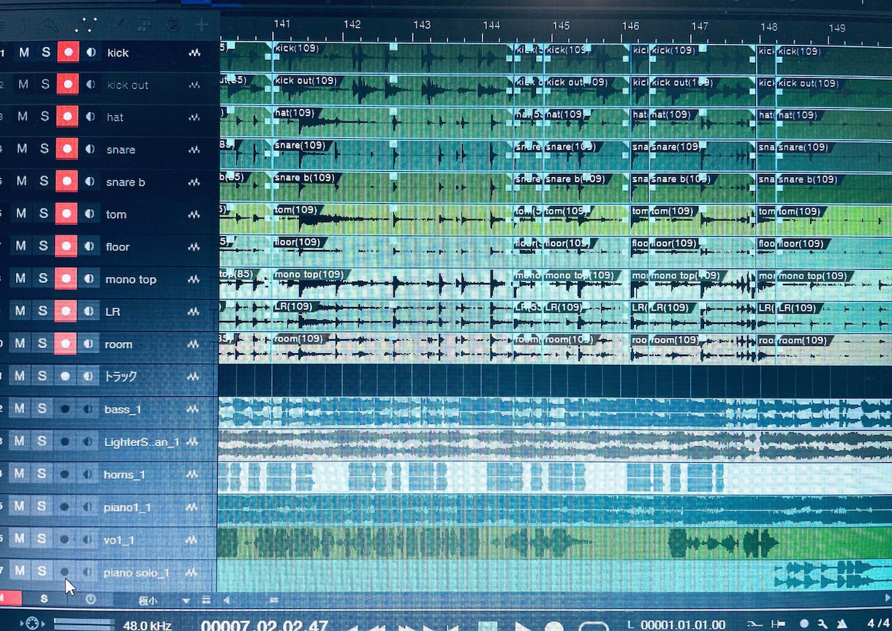Click the 48.0 kHz sample rate display
892x631 pixels.
pyautogui.click(x=147, y=626)
